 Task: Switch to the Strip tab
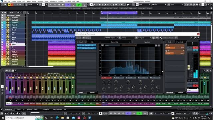pyautogui.click(x=92, y=42)
